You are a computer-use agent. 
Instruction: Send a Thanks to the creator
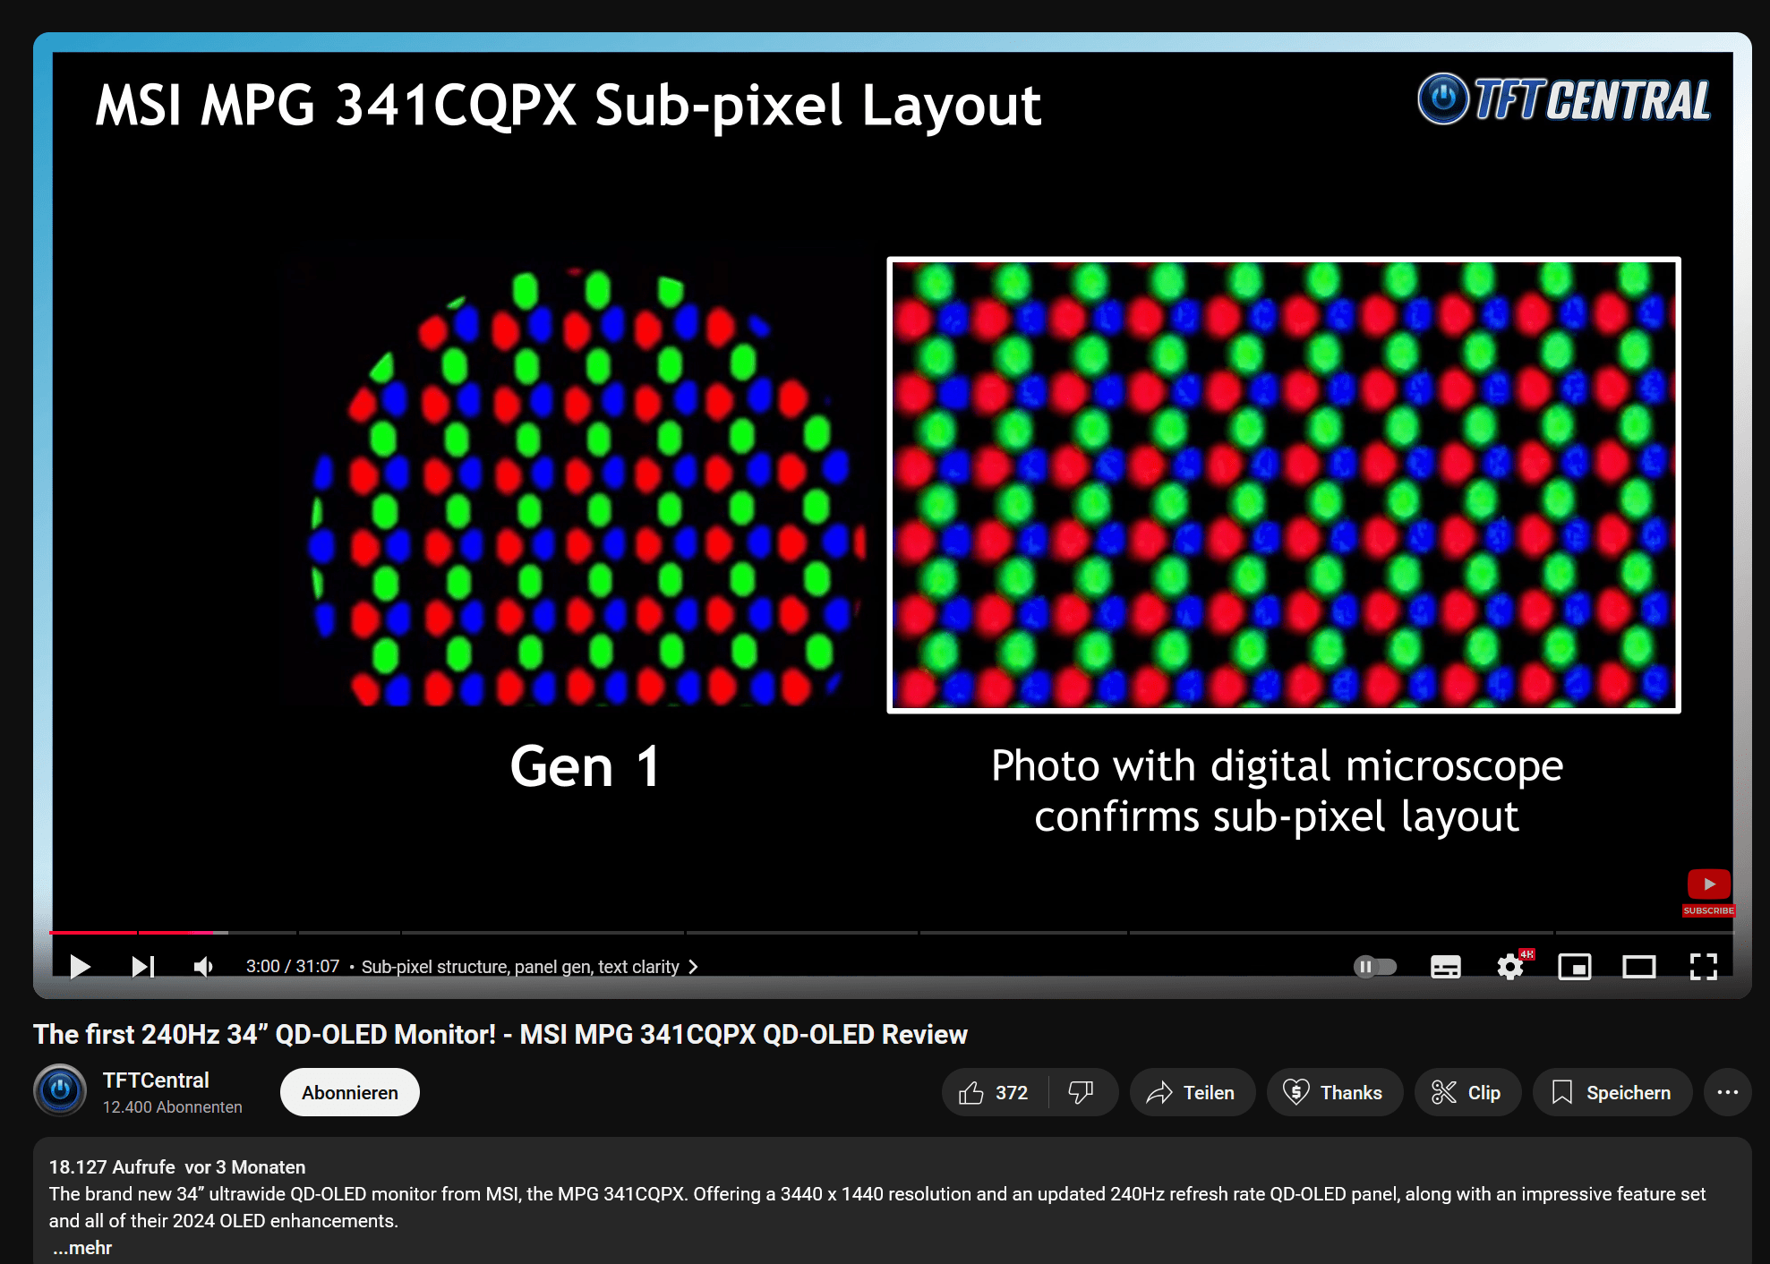1334,1092
